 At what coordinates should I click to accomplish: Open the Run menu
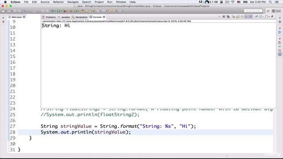click(110, 2)
